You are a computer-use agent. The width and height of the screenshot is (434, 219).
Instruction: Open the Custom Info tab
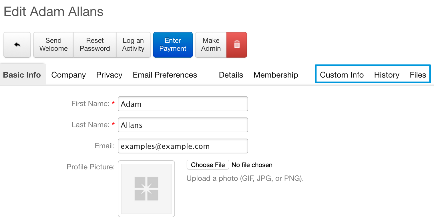click(342, 75)
